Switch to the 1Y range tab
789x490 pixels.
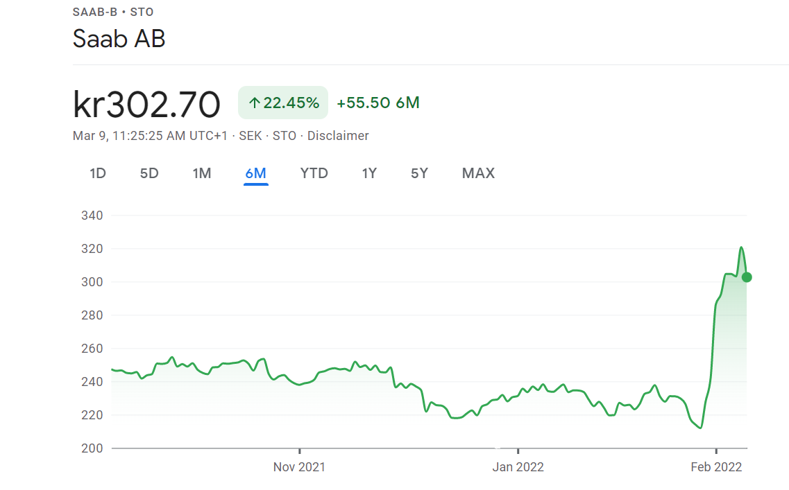pos(369,173)
